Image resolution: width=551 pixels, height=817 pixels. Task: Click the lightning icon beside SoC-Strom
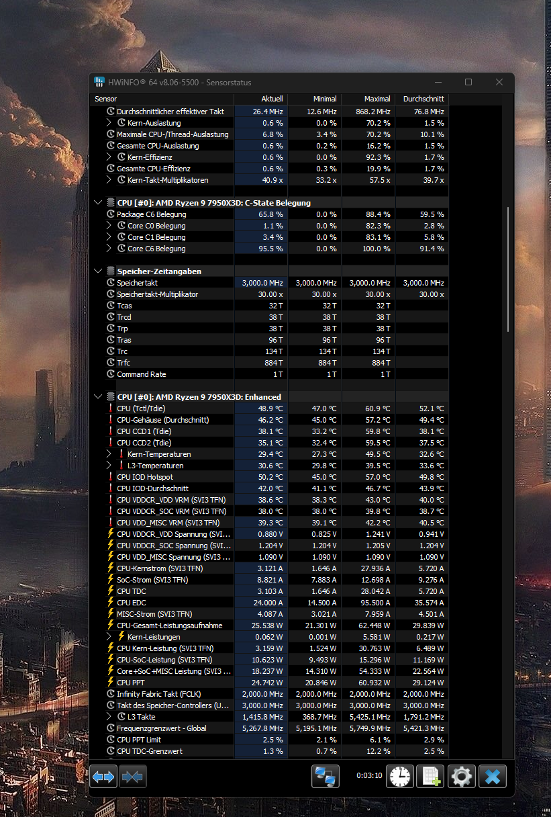[111, 580]
